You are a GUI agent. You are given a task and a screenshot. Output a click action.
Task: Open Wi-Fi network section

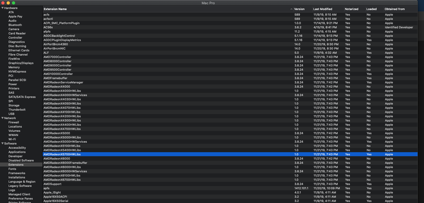pos(12,139)
